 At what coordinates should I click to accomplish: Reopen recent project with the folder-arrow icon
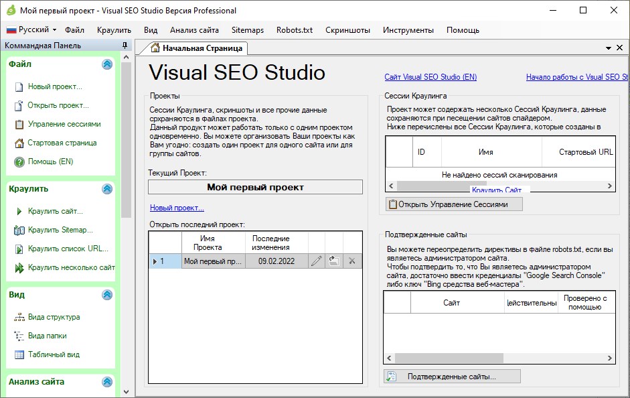(333, 261)
